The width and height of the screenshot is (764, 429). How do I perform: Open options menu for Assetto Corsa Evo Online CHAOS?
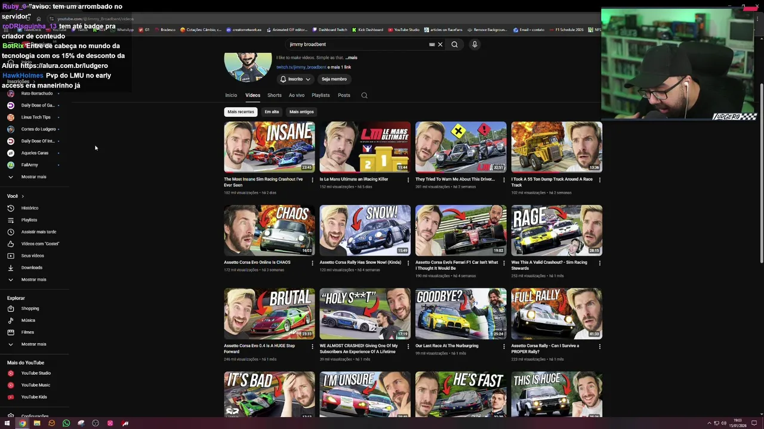(312, 263)
